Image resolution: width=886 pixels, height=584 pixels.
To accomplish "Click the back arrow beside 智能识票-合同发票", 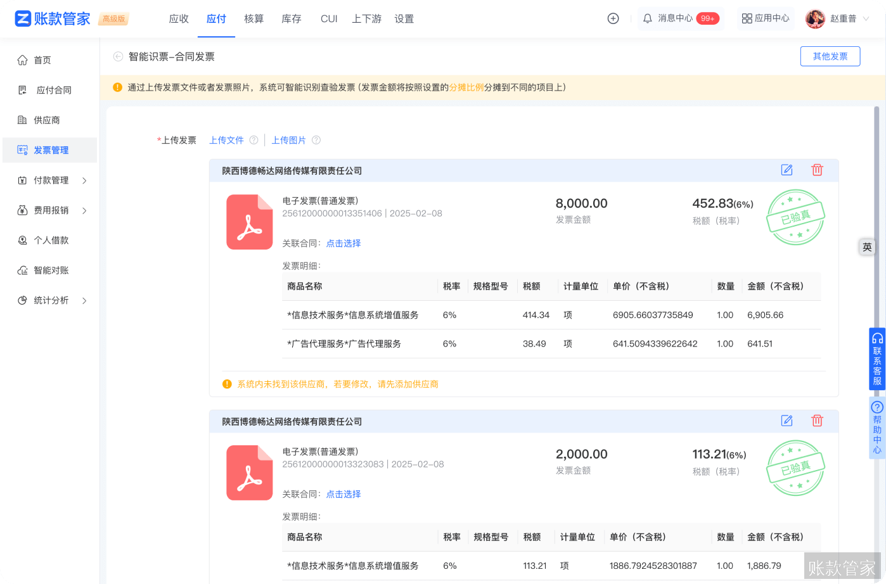I will tap(118, 56).
